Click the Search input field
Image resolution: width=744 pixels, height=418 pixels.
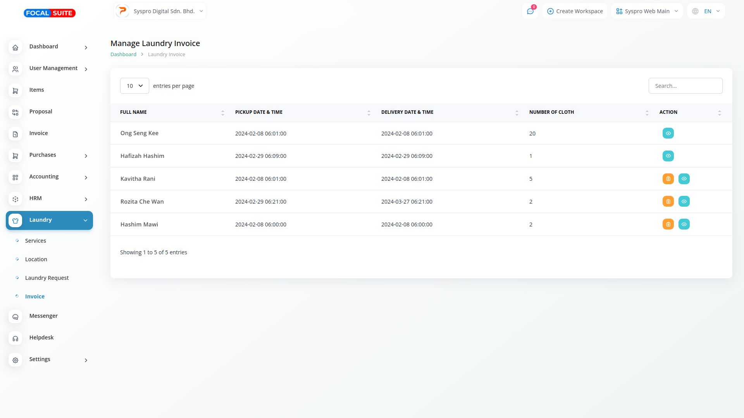coord(685,86)
